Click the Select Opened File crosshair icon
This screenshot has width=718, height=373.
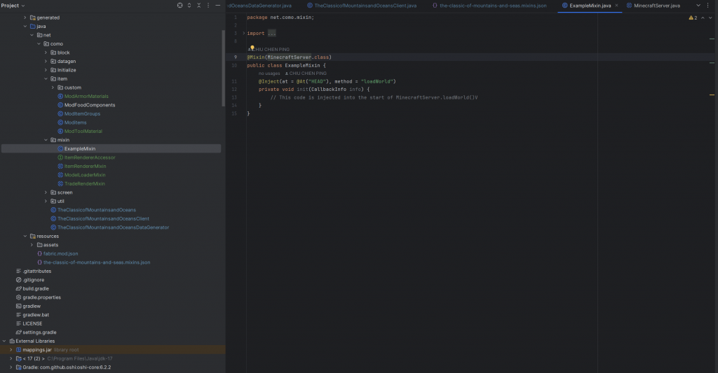[x=179, y=6]
